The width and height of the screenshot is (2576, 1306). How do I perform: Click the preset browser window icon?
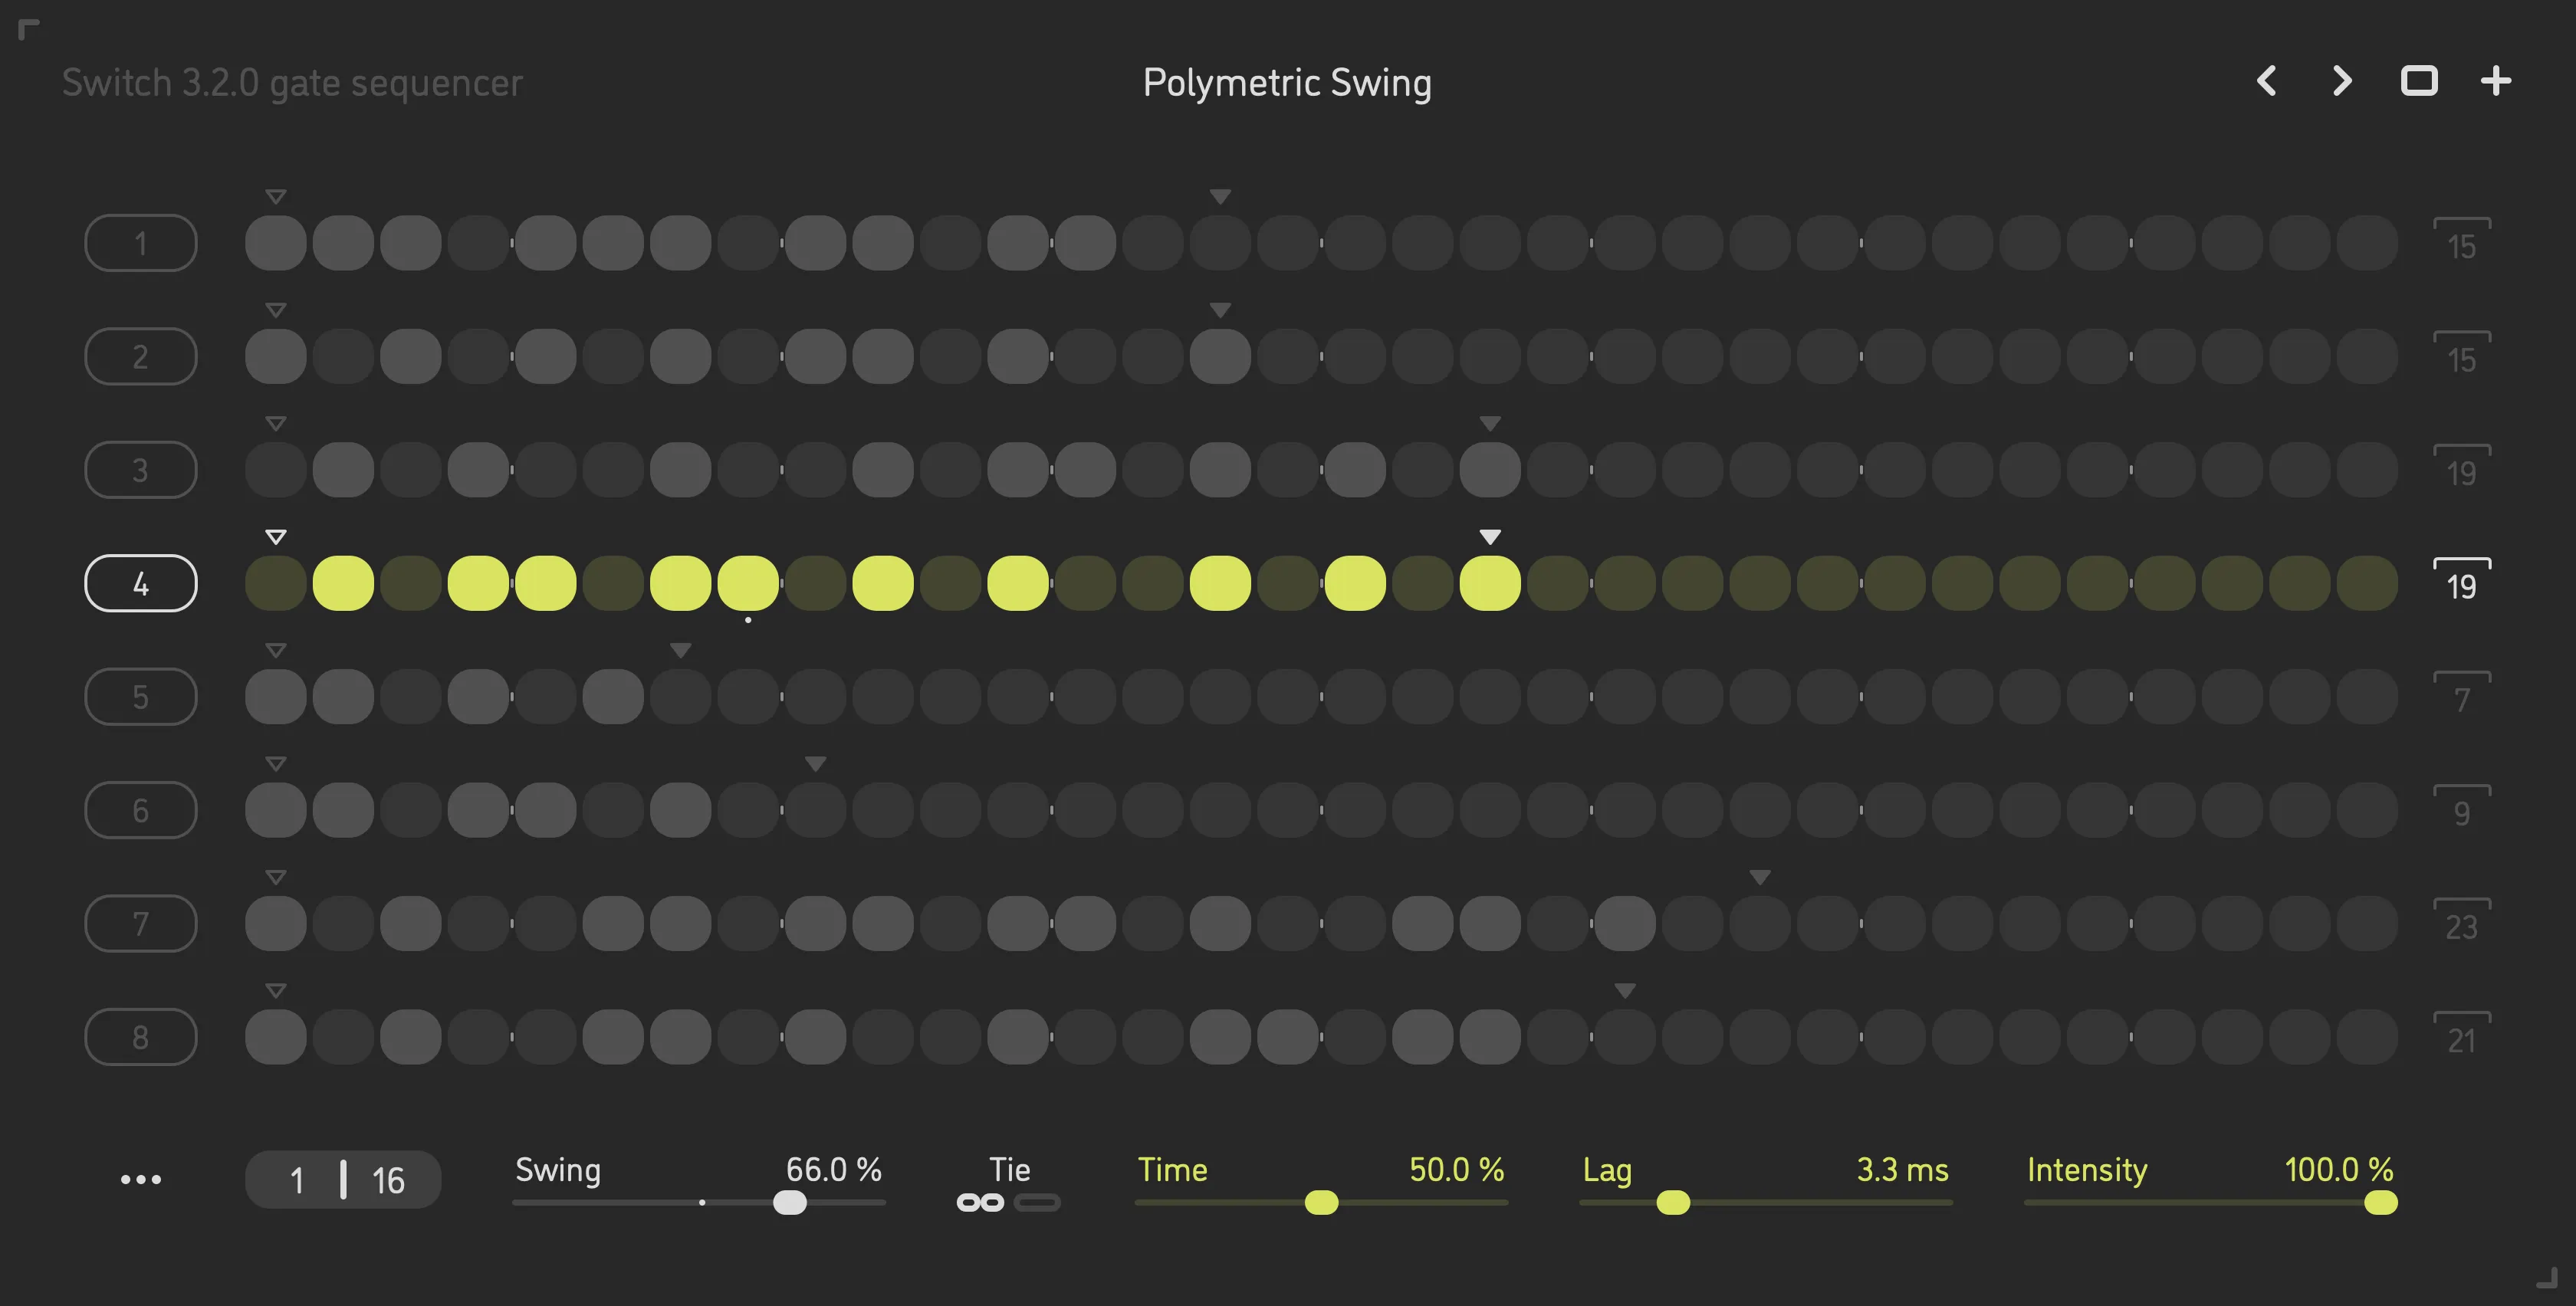(2419, 81)
